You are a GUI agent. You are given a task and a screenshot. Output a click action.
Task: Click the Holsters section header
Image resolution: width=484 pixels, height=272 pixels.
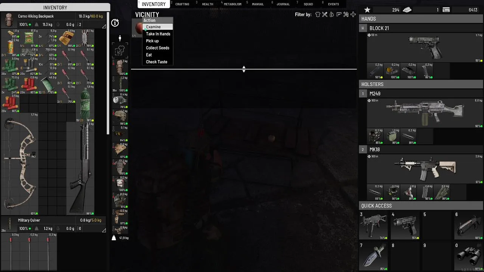[x=421, y=85]
